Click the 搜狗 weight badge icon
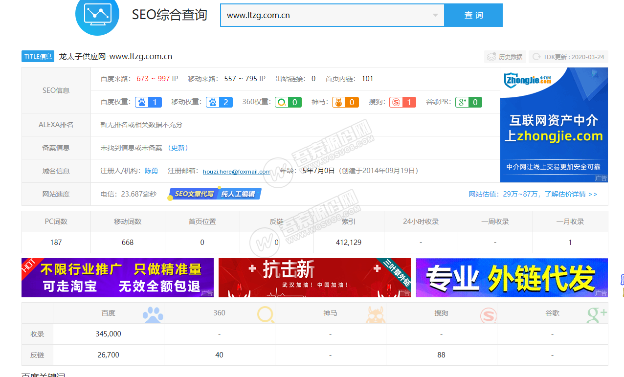The height and width of the screenshot is (377, 624). pos(402,102)
